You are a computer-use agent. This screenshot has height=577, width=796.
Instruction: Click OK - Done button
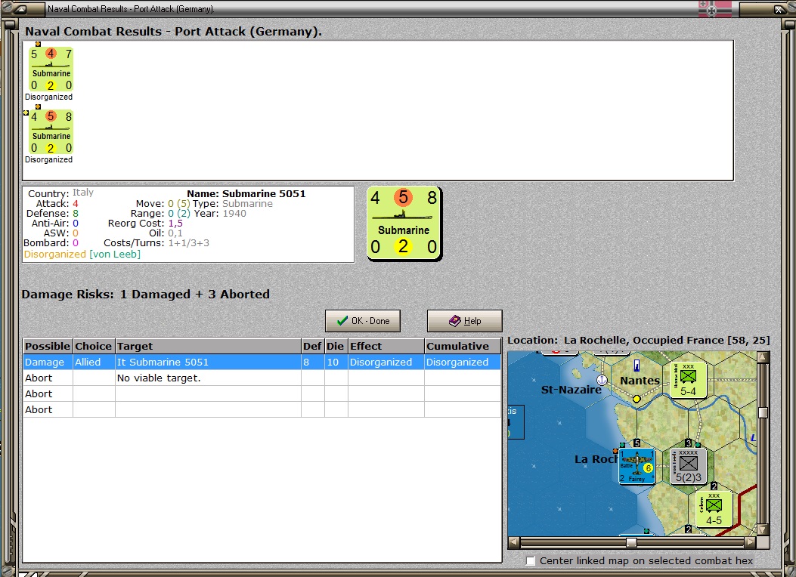click(362, 321)
